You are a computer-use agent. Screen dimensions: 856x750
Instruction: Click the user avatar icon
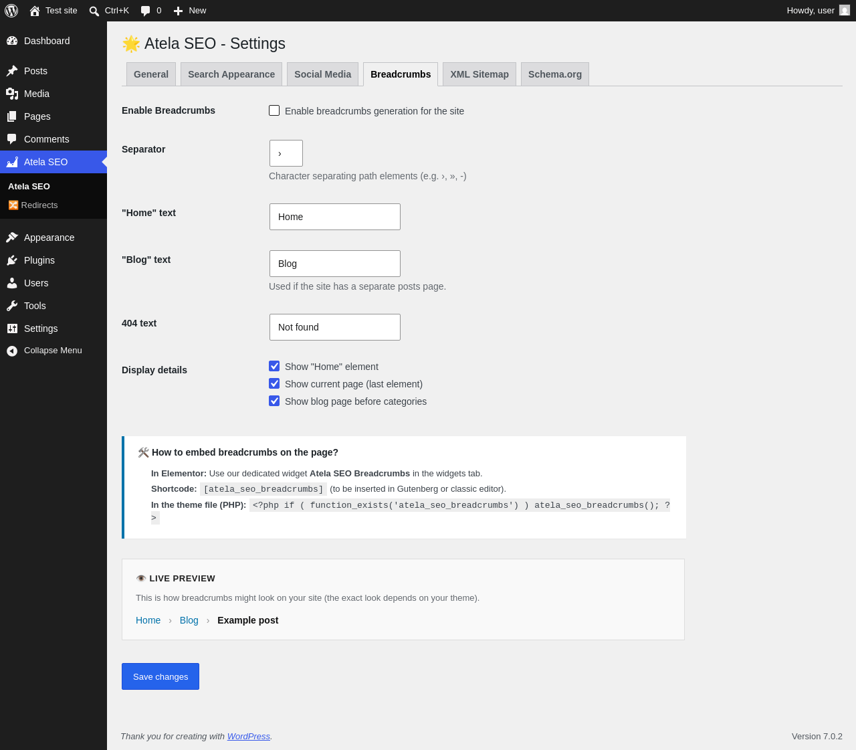(x=845, y=11)
